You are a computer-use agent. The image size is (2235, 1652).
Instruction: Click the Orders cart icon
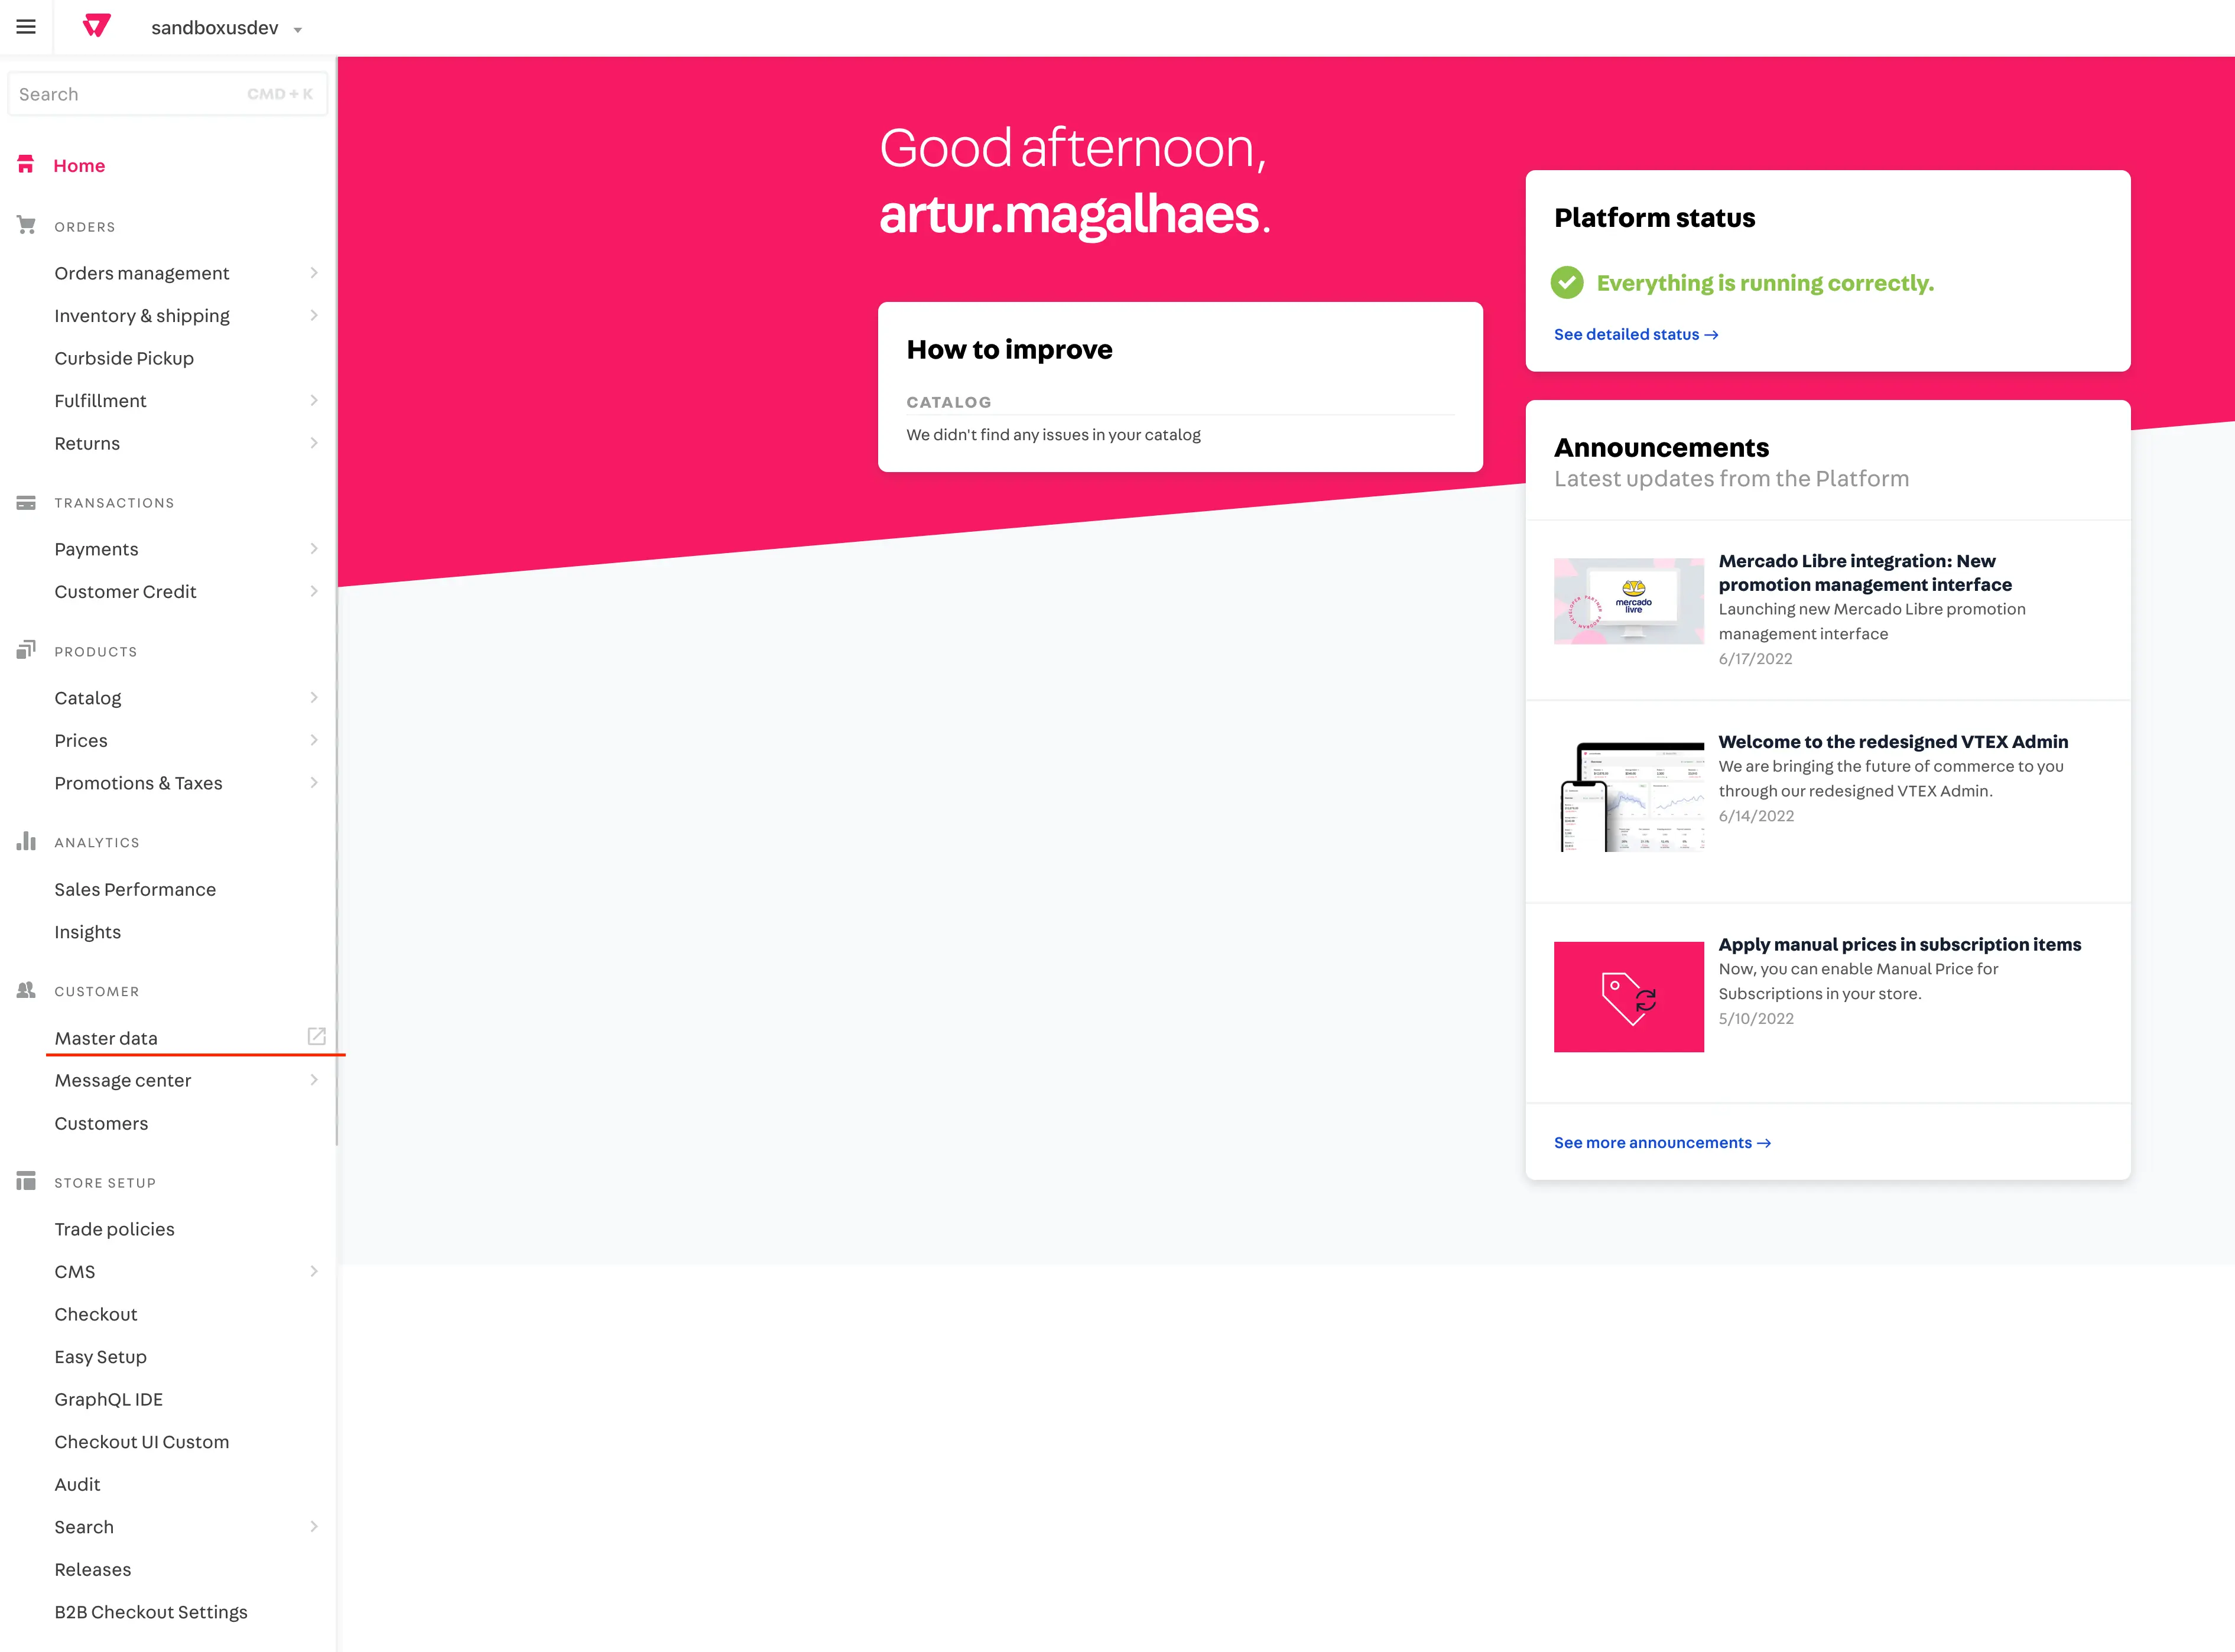tap(26, 225)
